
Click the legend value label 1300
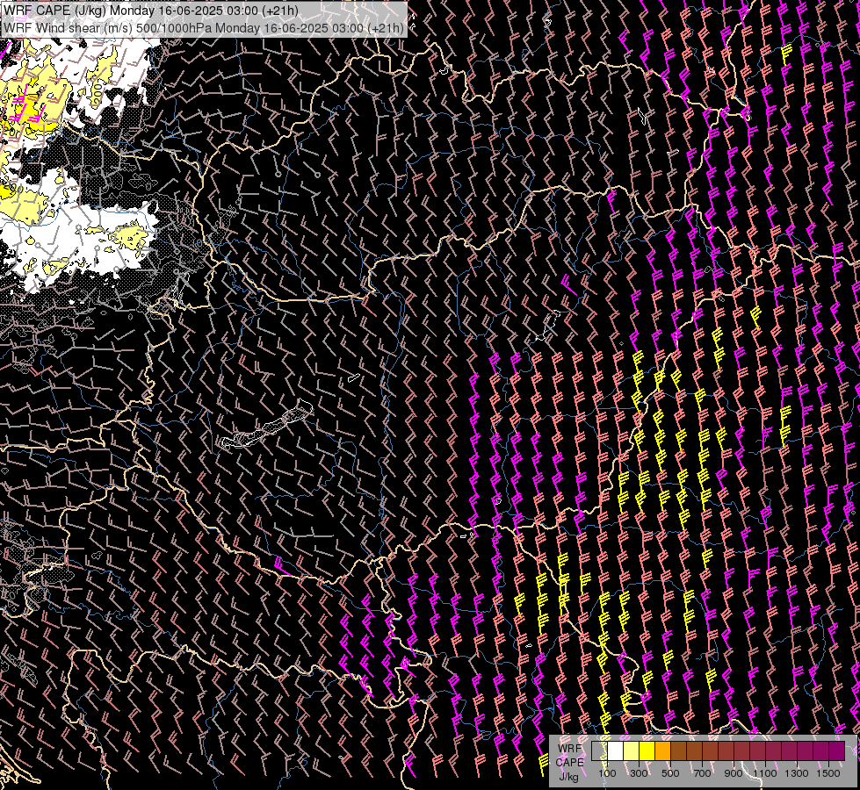[x=797, y=773]
